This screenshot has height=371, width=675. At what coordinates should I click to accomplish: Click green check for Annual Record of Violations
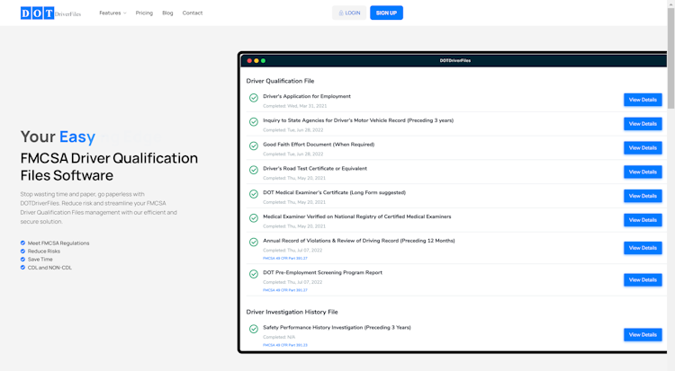[254, 243]
